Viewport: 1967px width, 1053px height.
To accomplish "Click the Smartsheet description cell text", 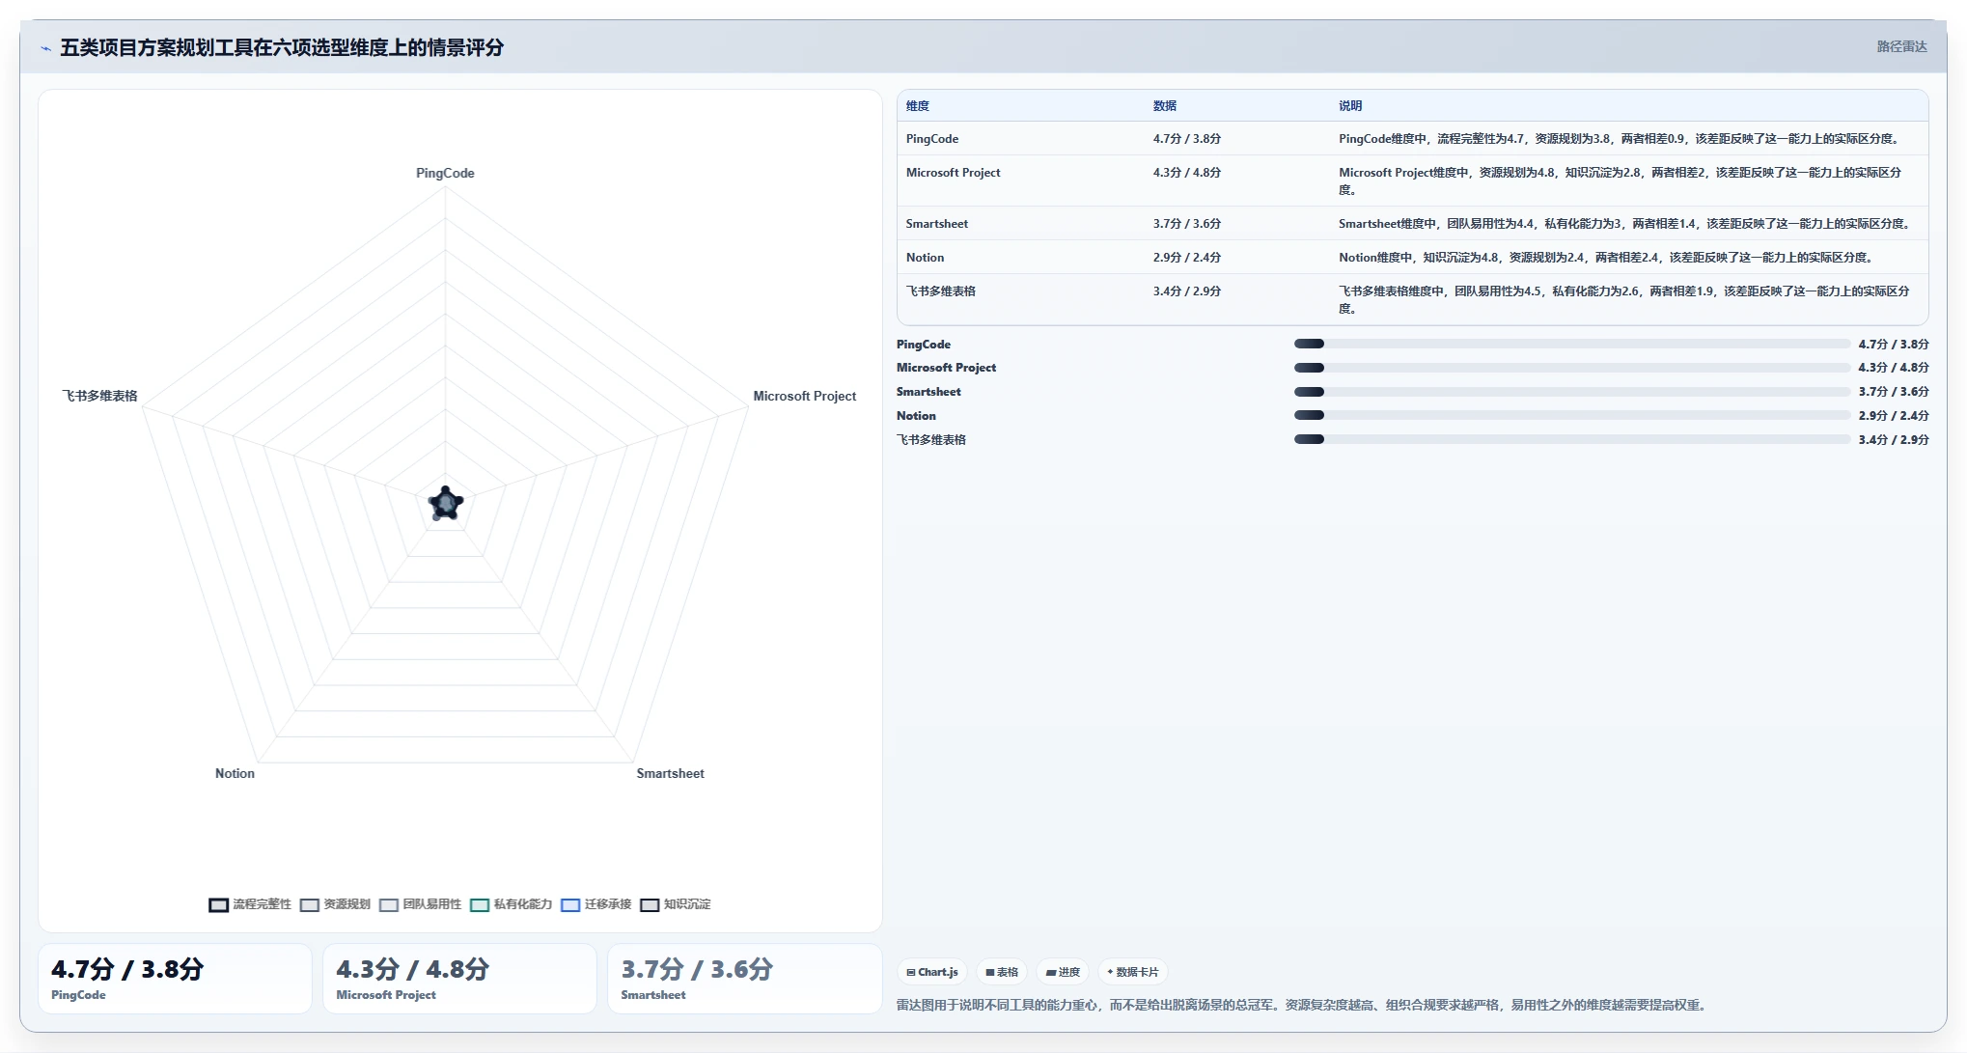I will tap(1625, 224).
